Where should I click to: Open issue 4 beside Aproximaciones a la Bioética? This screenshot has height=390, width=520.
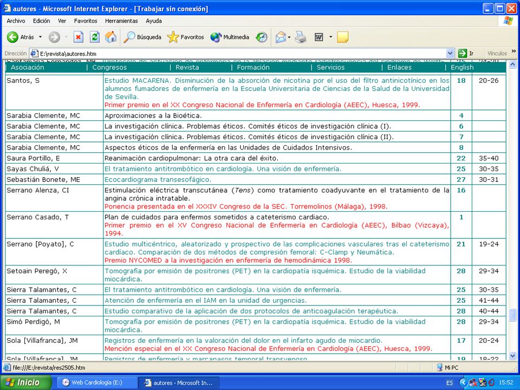tap(461, 116)
